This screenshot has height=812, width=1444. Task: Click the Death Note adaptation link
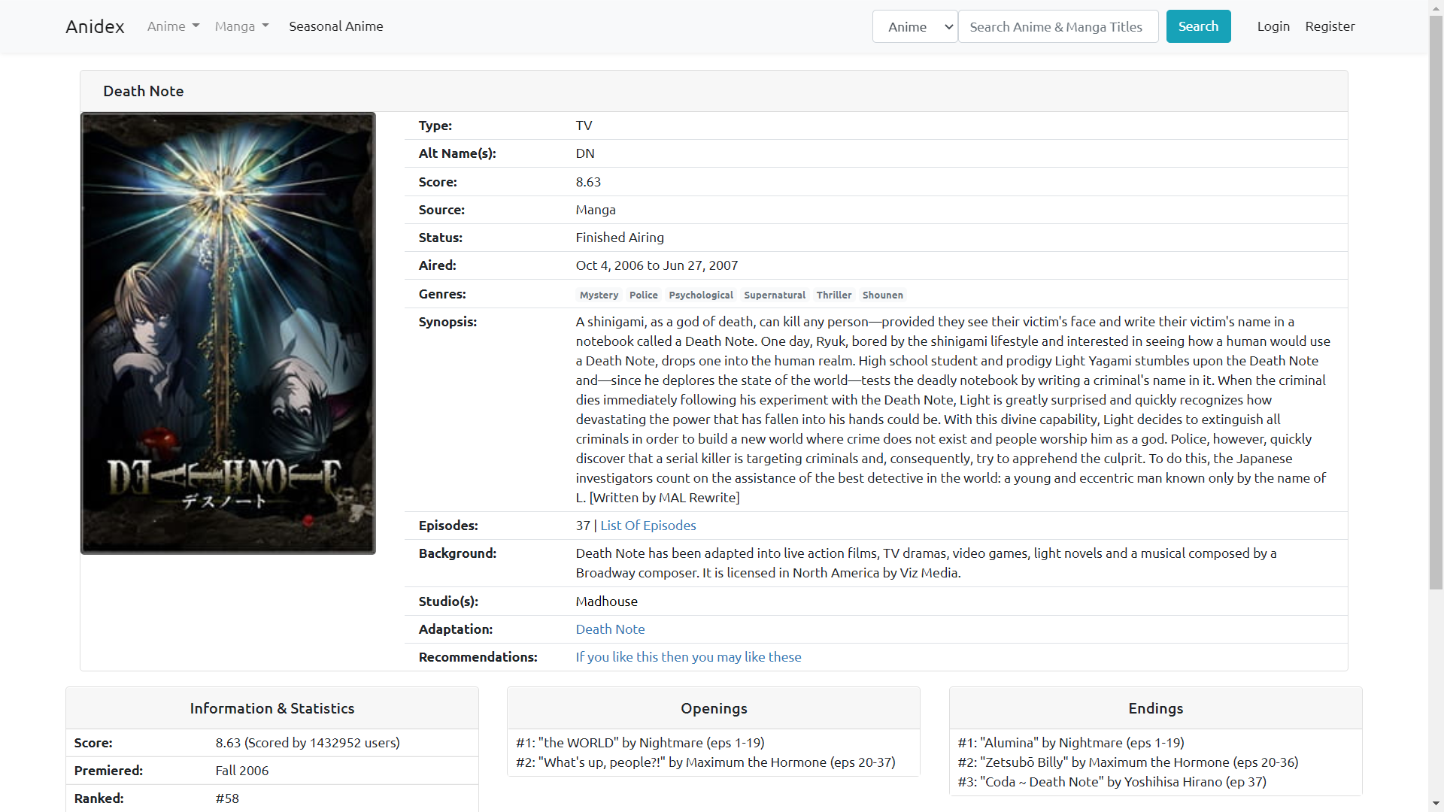point(610,629)
